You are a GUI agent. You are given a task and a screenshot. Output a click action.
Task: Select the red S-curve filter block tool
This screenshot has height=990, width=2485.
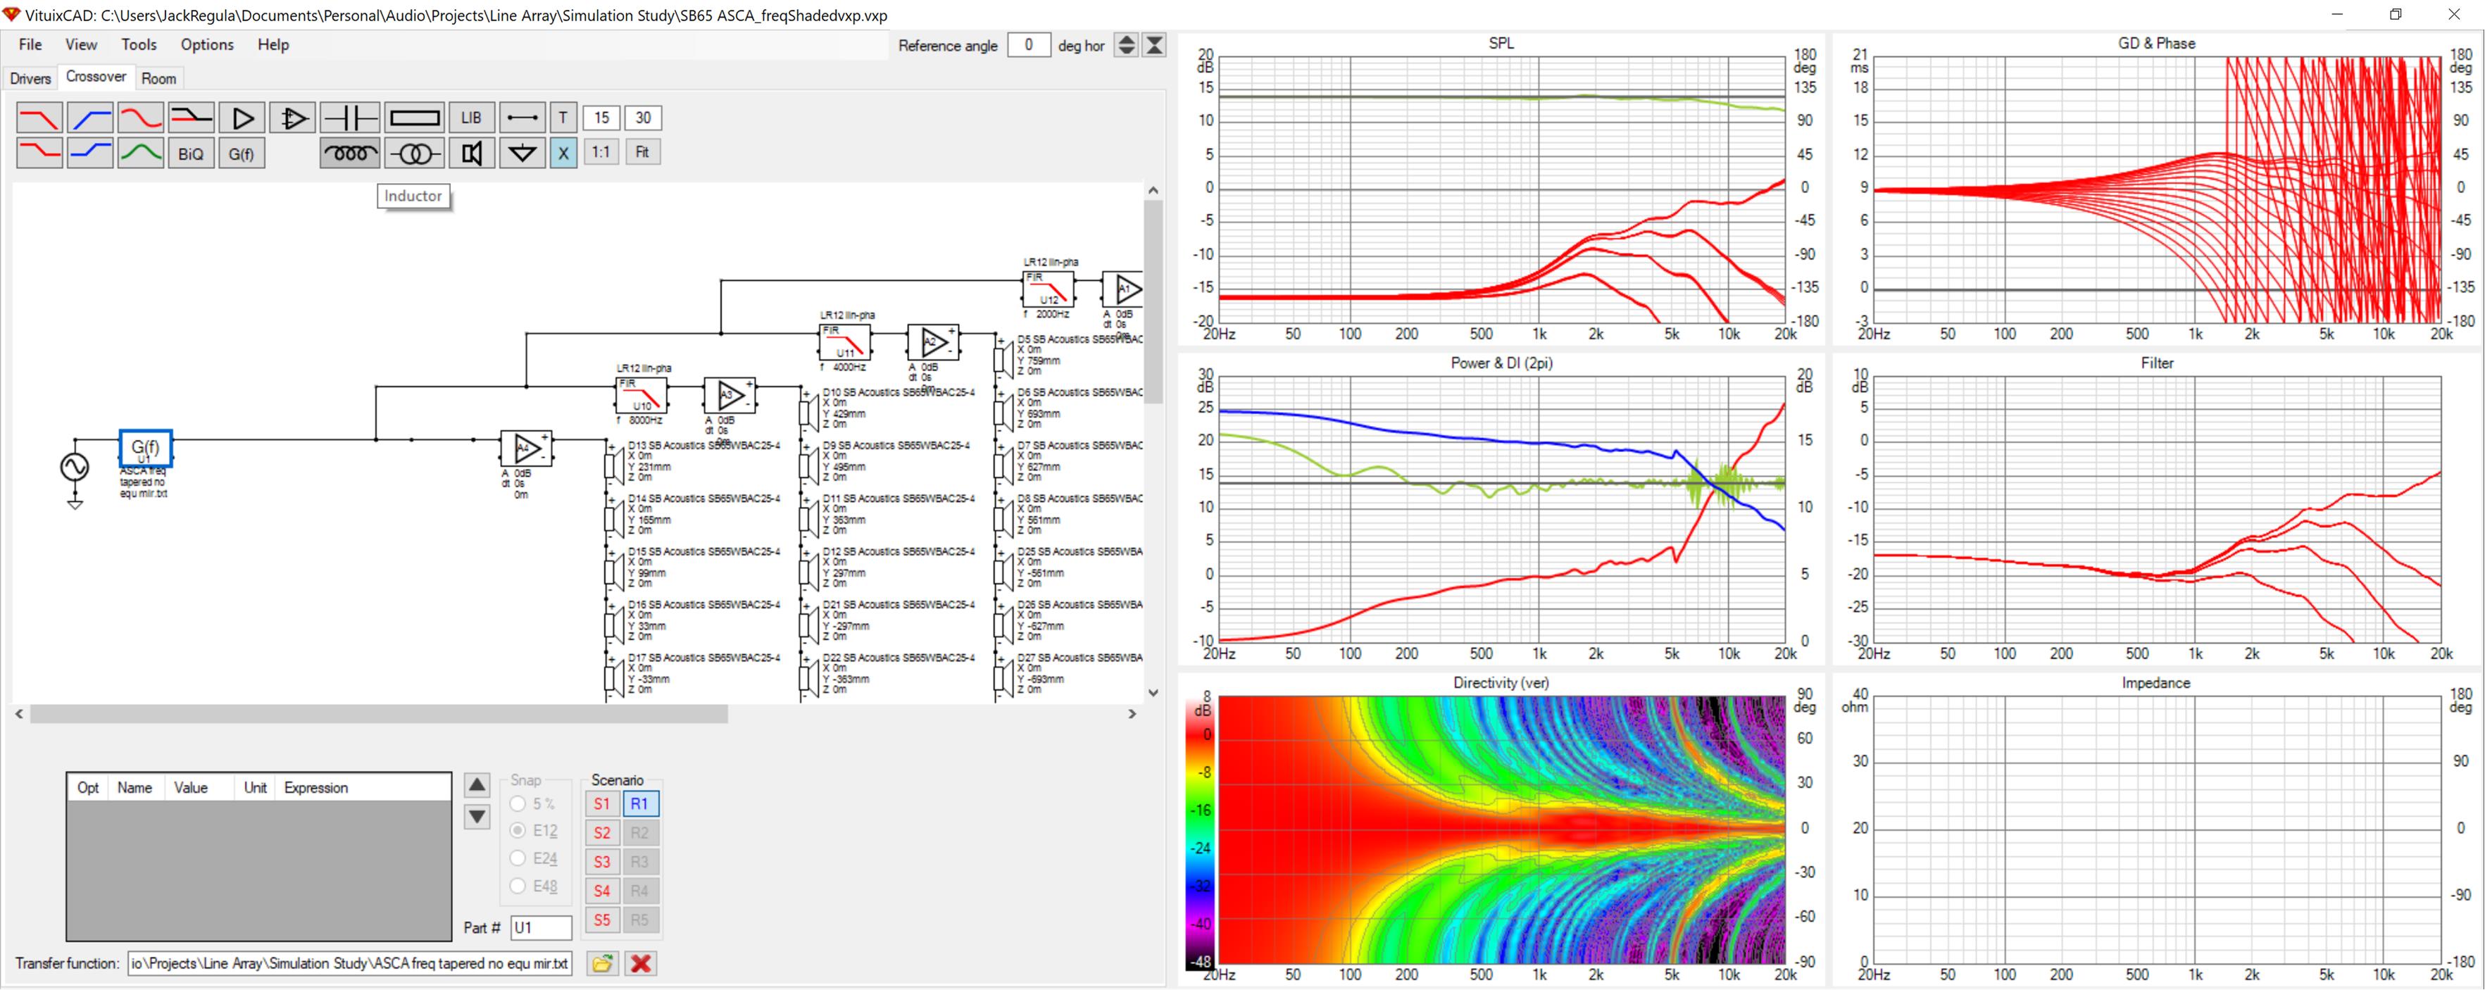tap(141, 118)
